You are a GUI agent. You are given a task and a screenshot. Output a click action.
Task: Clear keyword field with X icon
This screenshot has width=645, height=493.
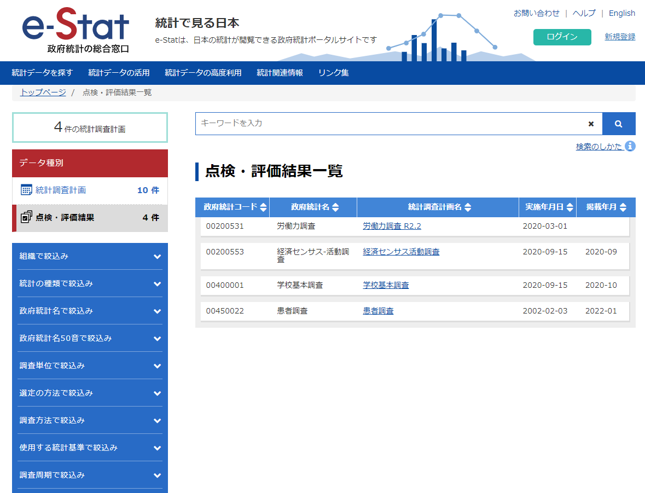(591, 124)
